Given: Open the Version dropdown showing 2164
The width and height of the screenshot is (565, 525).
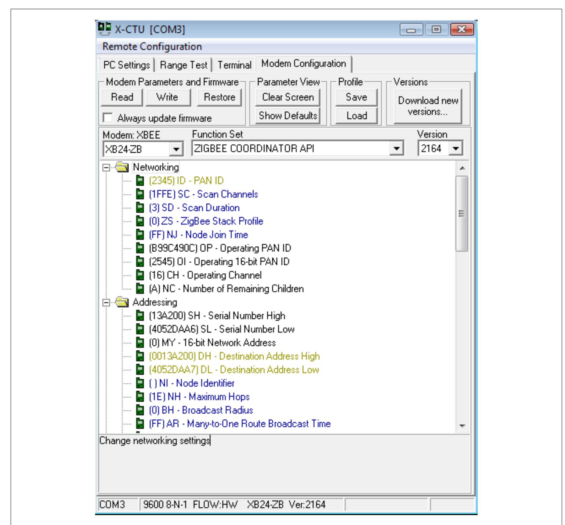Looking at the screenshot, I should tap(456, 148).
